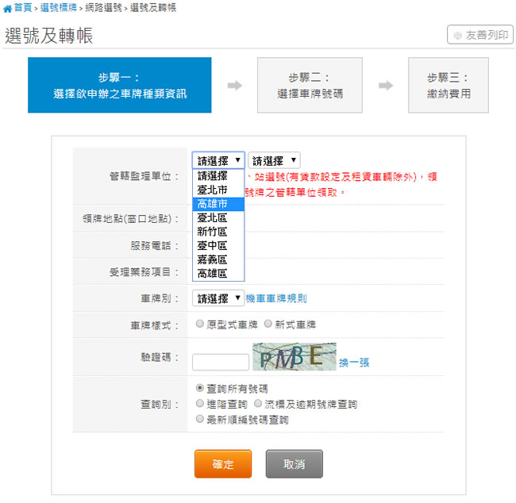Choose highlighted 高雄市 option
This screenshot has height=503, width=516.
pyautogui.click(x=218, y=204)
